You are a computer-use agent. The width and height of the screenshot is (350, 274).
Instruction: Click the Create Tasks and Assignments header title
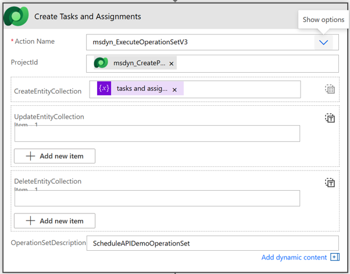(x=87, y=16)
